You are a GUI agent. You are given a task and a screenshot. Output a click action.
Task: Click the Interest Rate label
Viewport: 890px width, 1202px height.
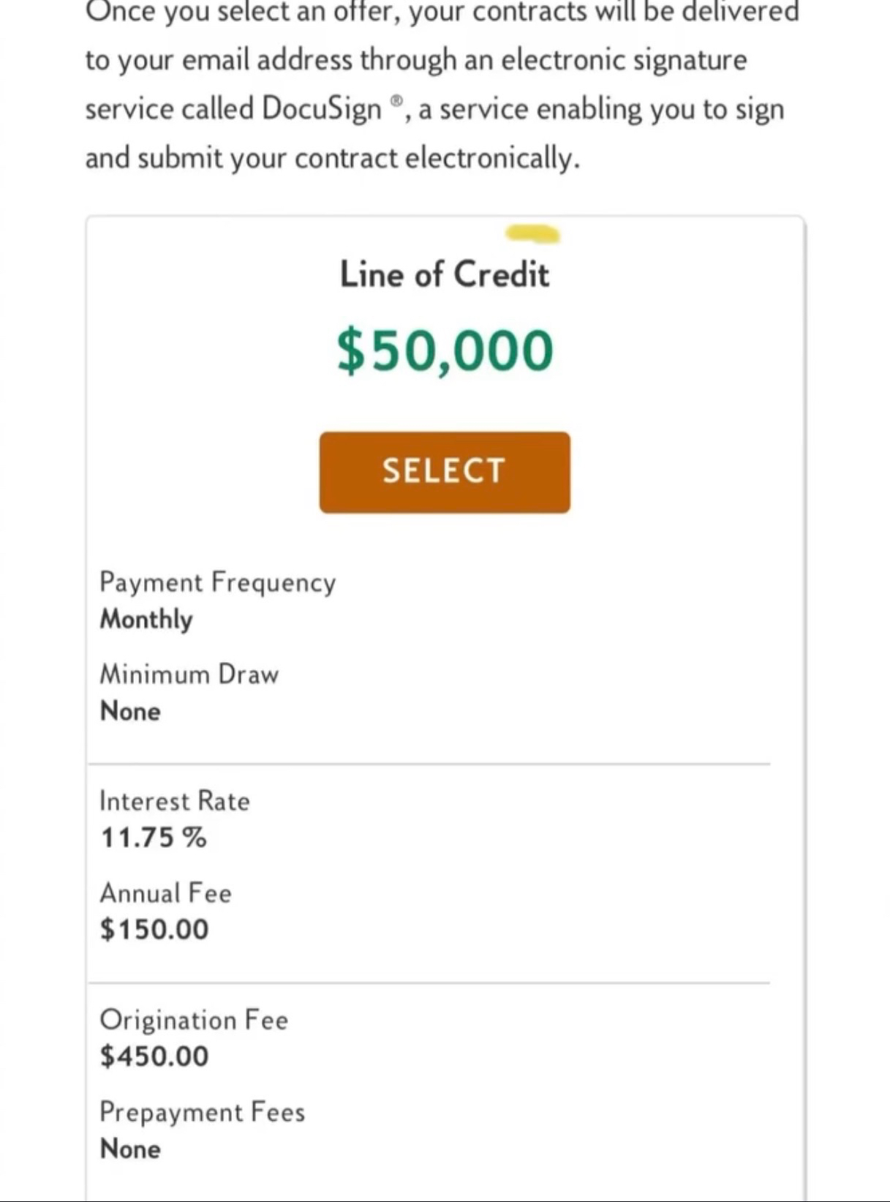click(174, 801)
